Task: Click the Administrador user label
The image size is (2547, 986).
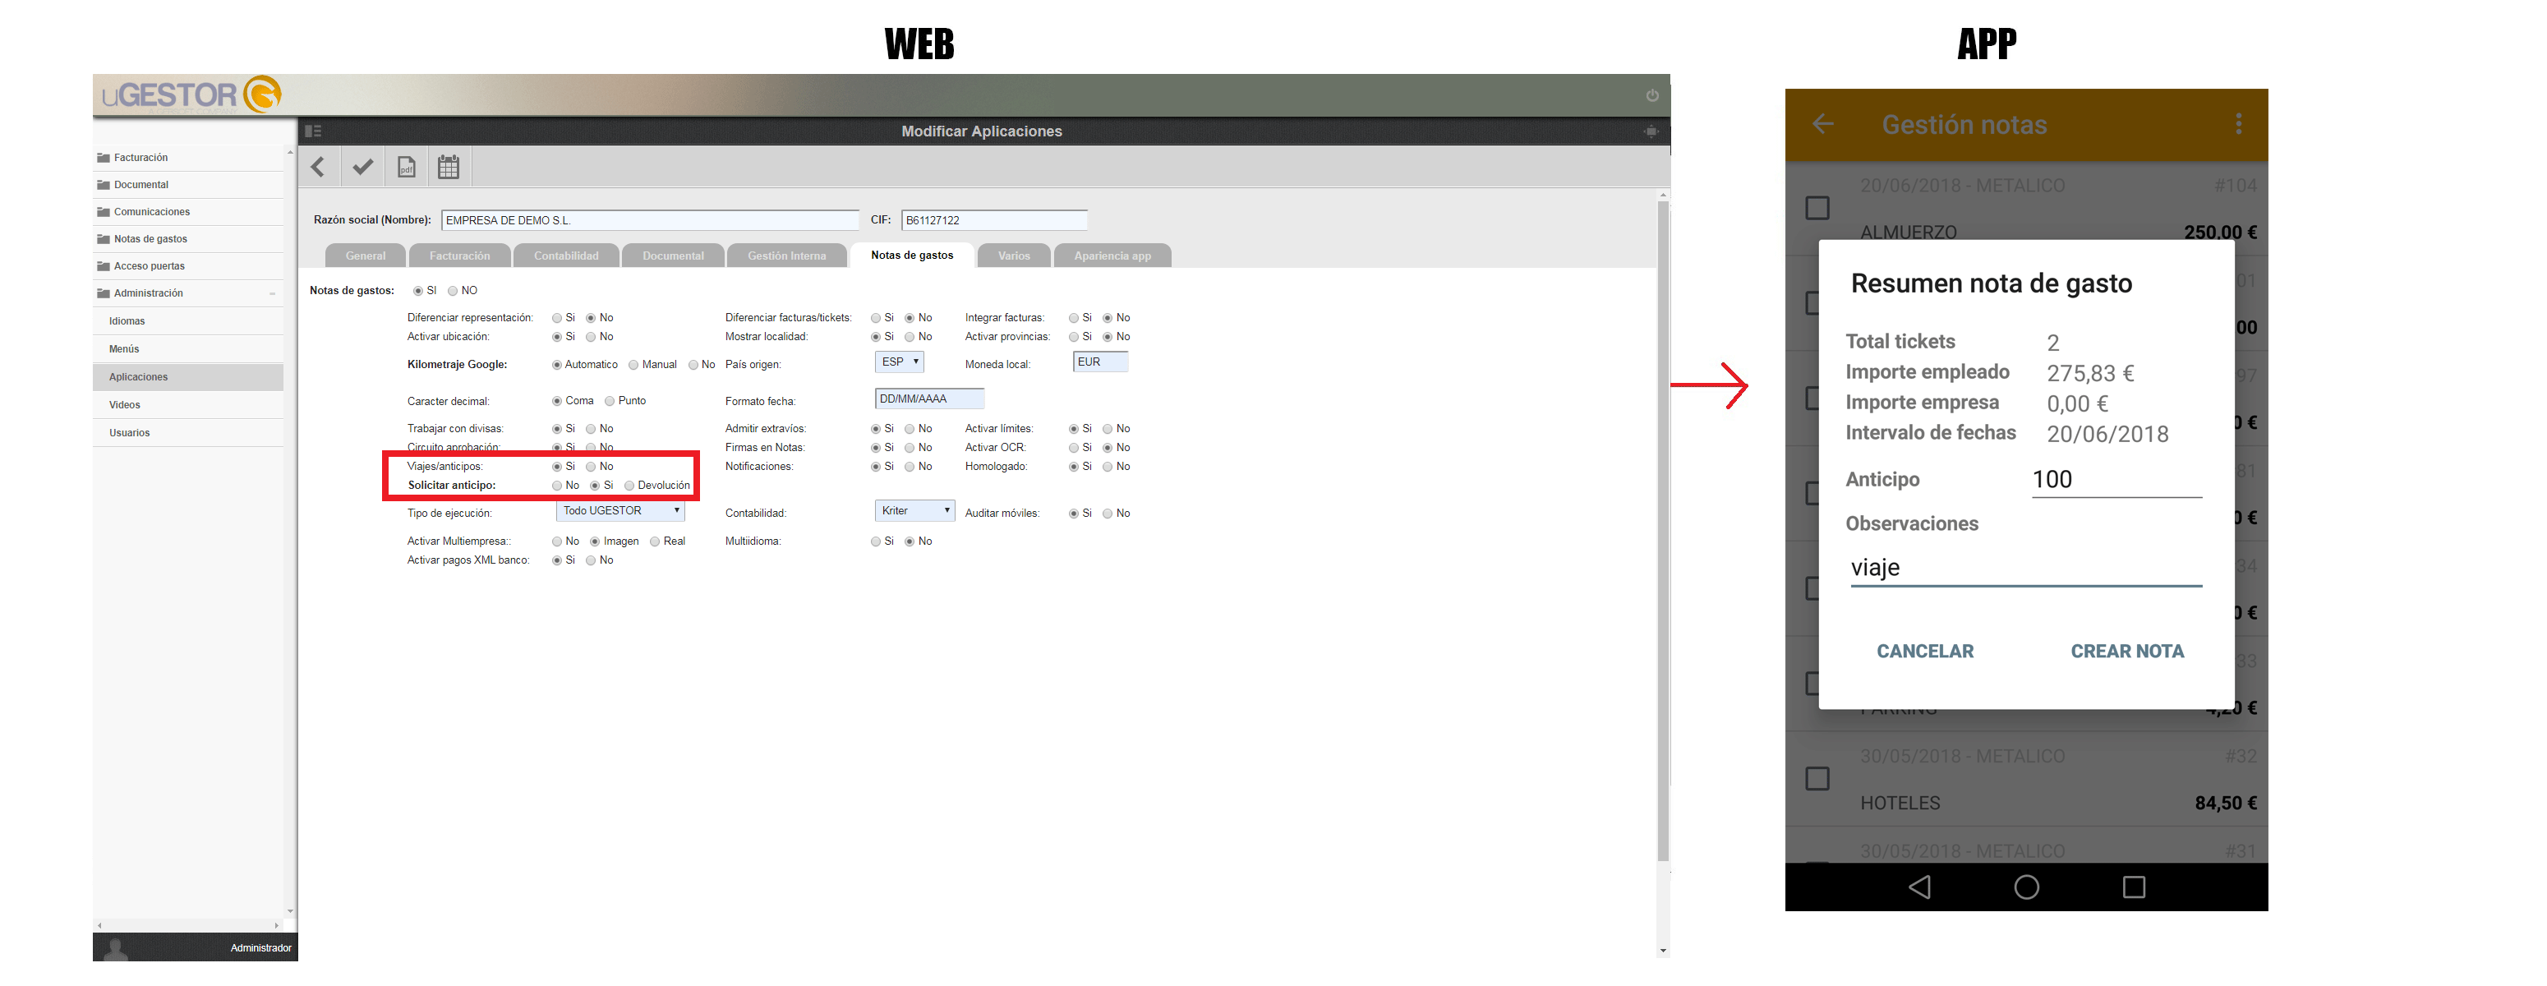Action: pyautogui.click(x=261, y=948)
